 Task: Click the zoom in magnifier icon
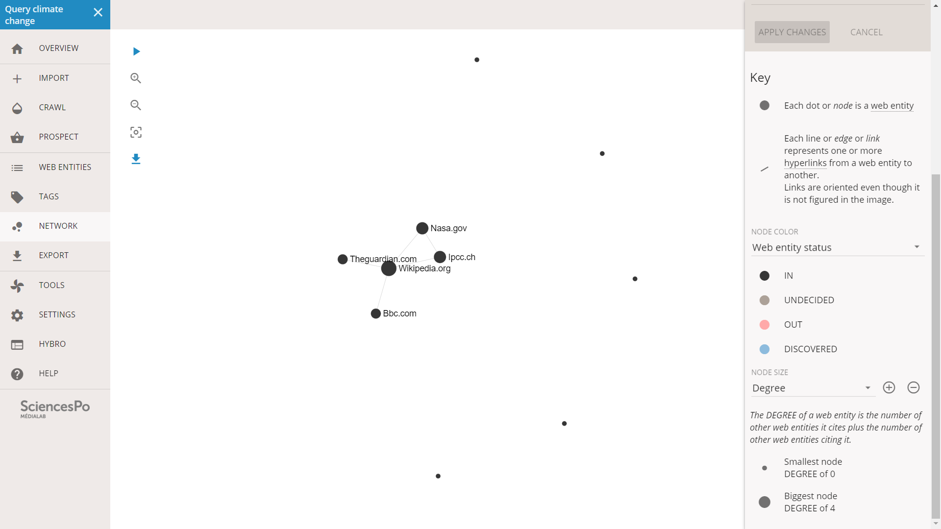pos(136,77)
